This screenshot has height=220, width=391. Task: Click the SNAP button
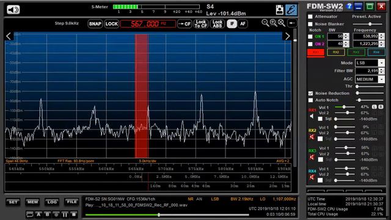coord(95,24)
